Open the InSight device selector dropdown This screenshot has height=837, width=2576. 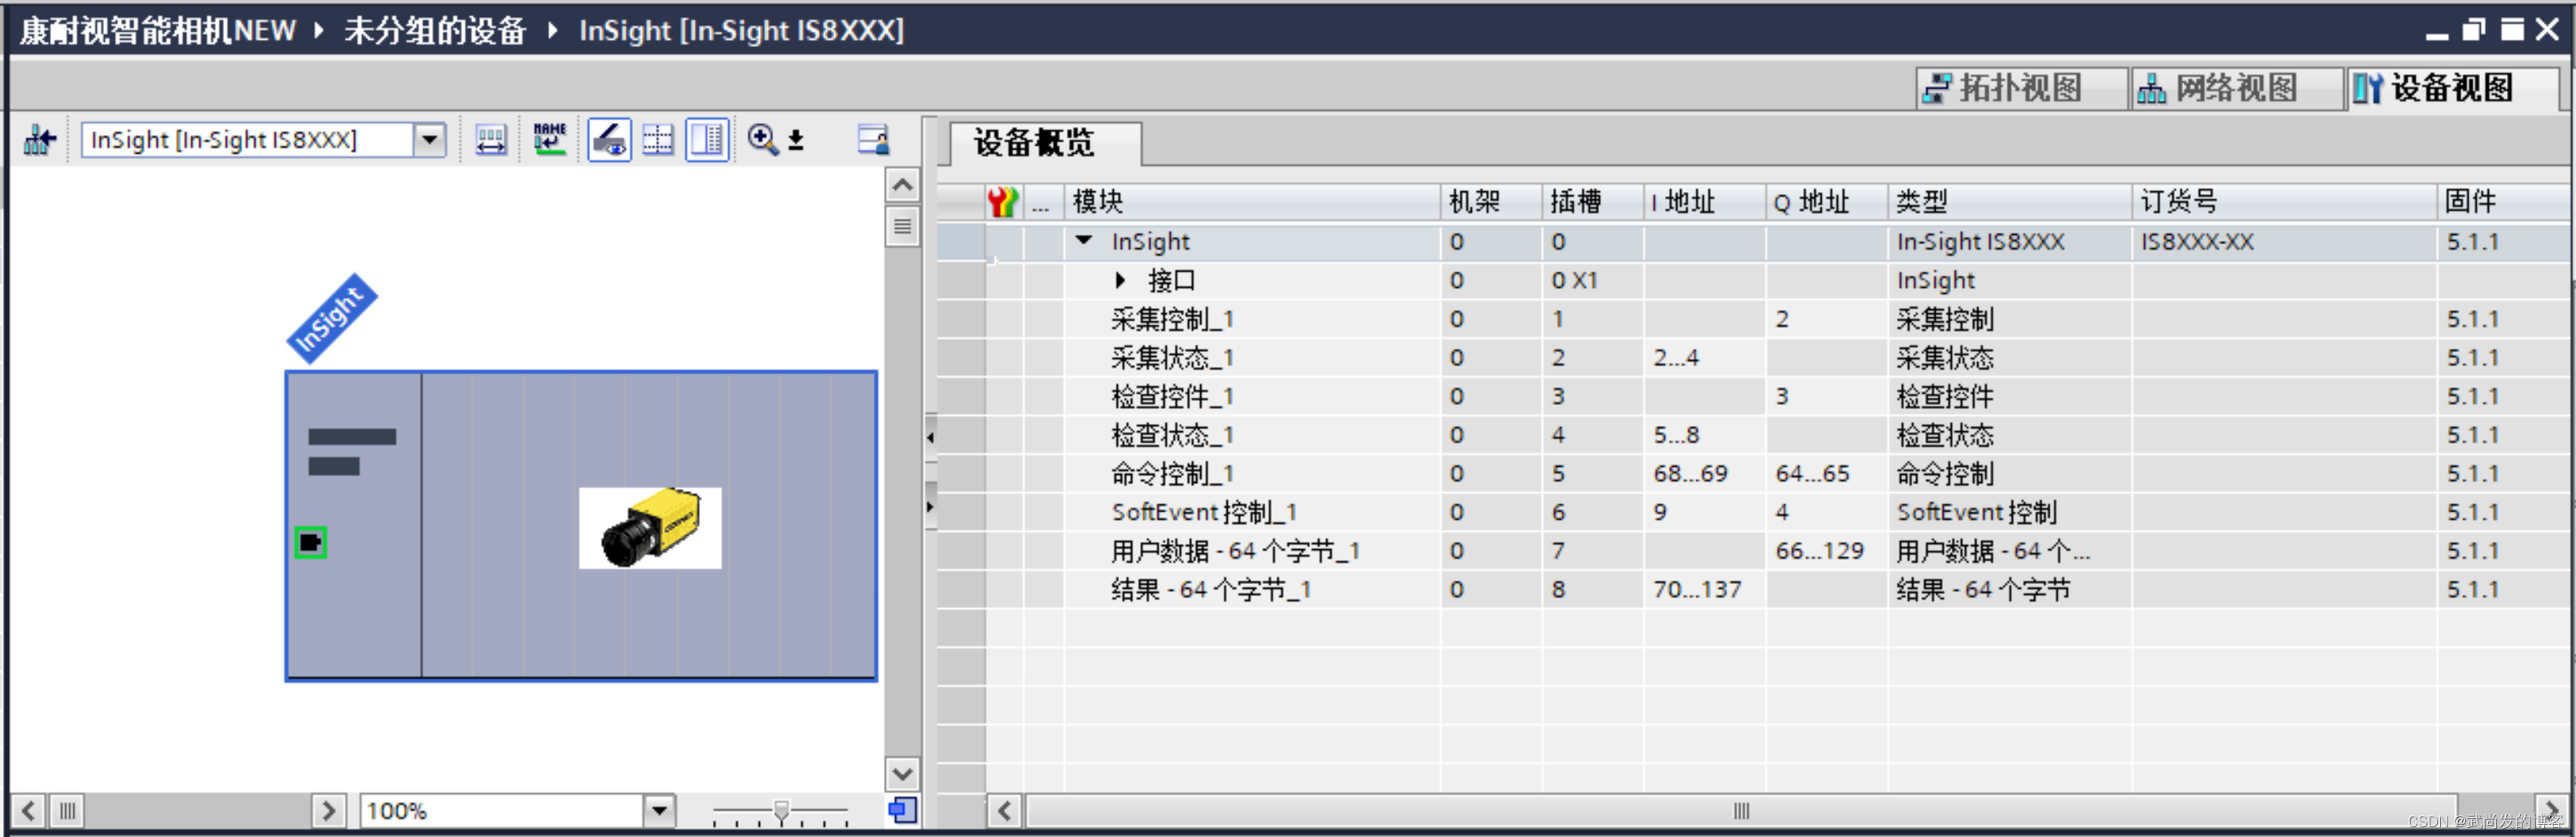coord(430,140)
